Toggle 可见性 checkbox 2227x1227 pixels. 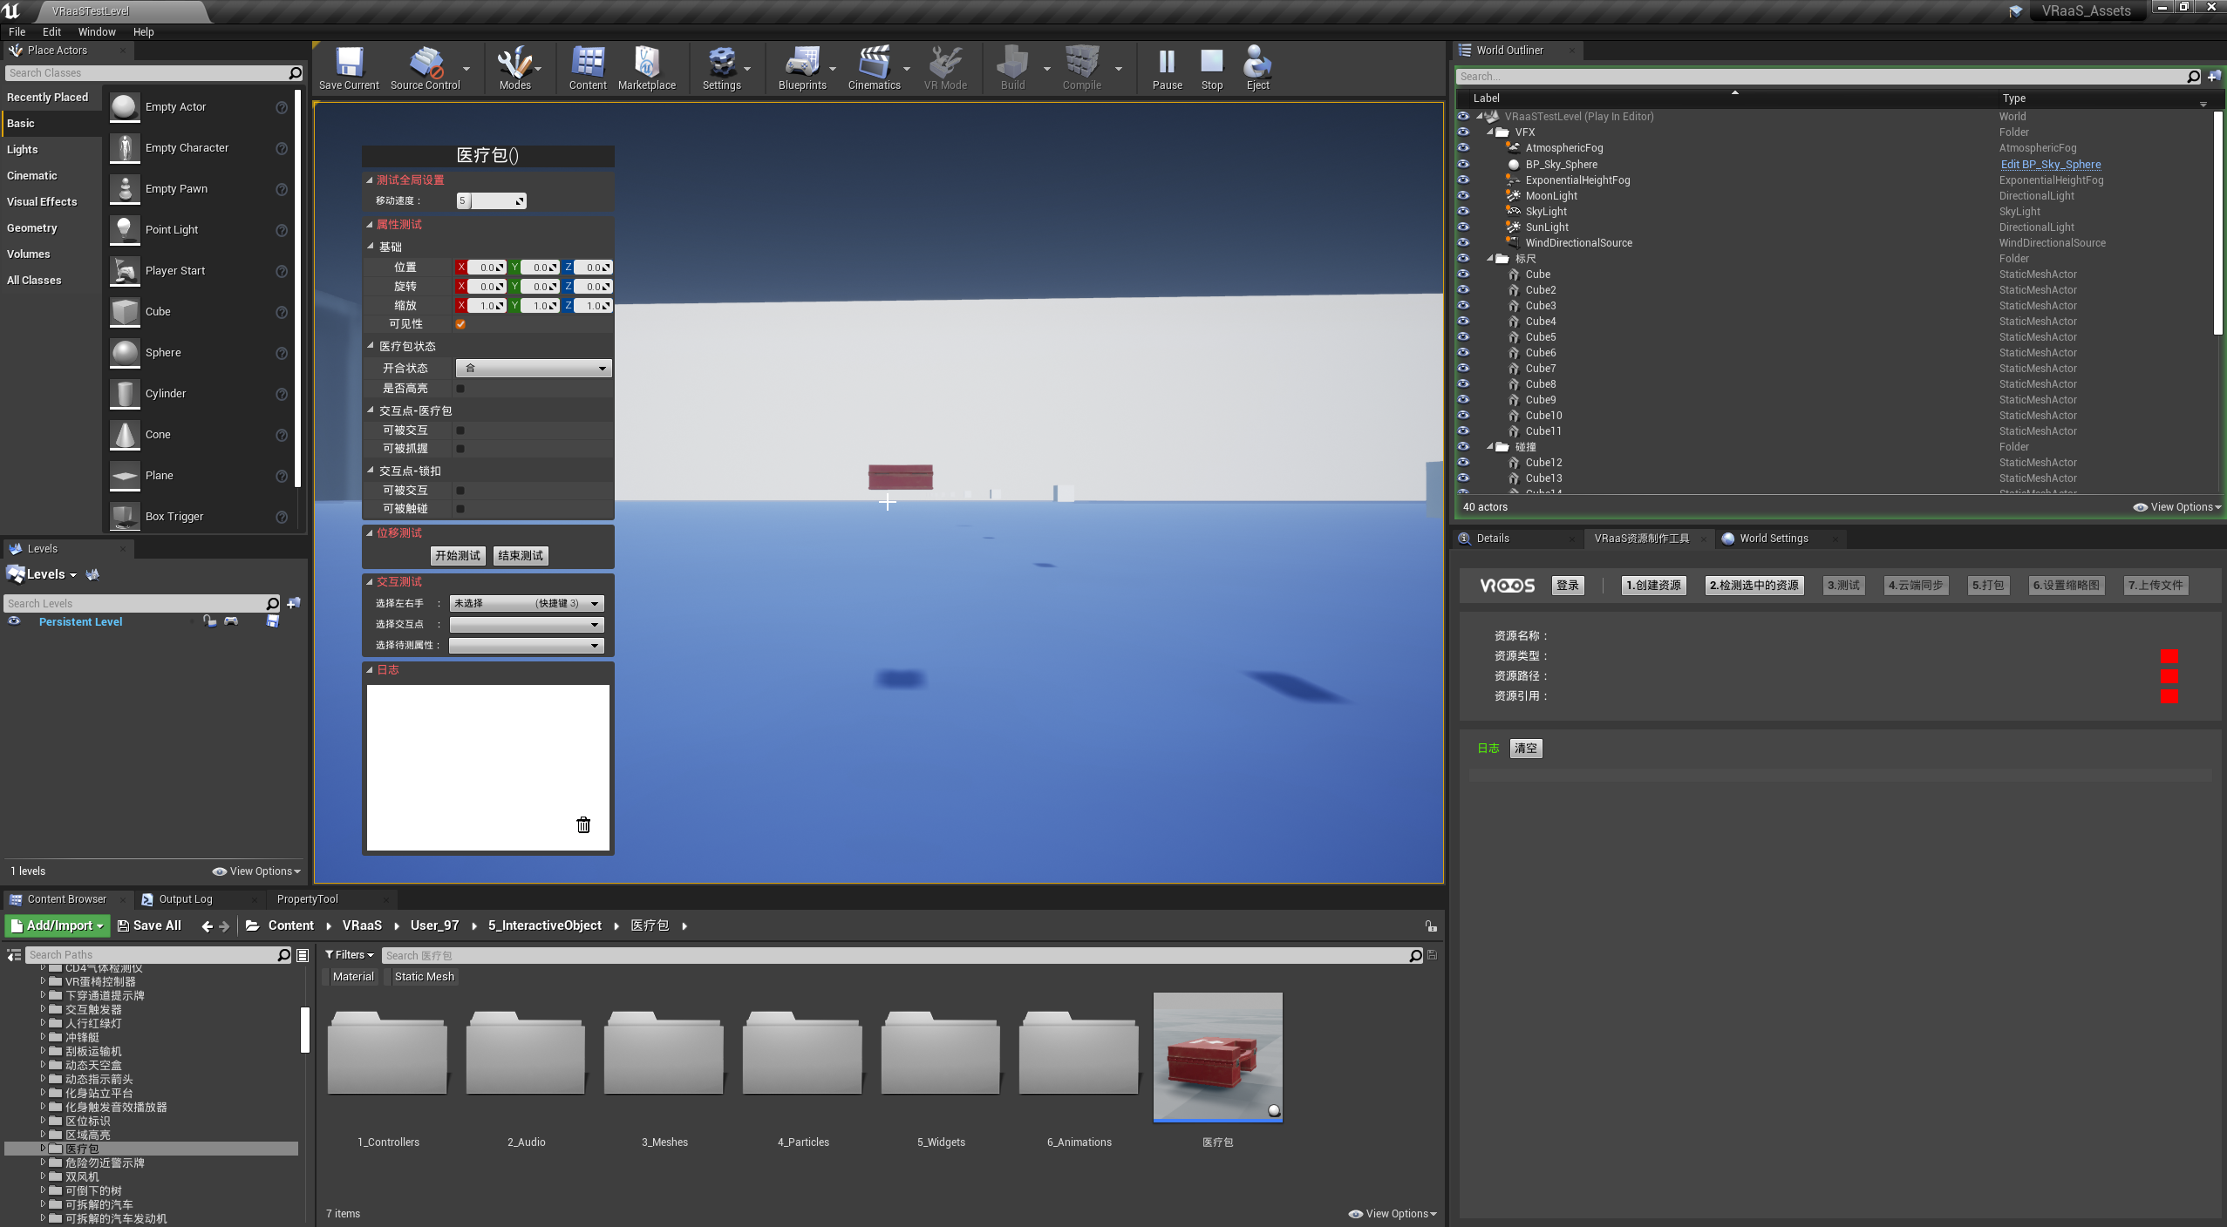(x=460, y=324)
